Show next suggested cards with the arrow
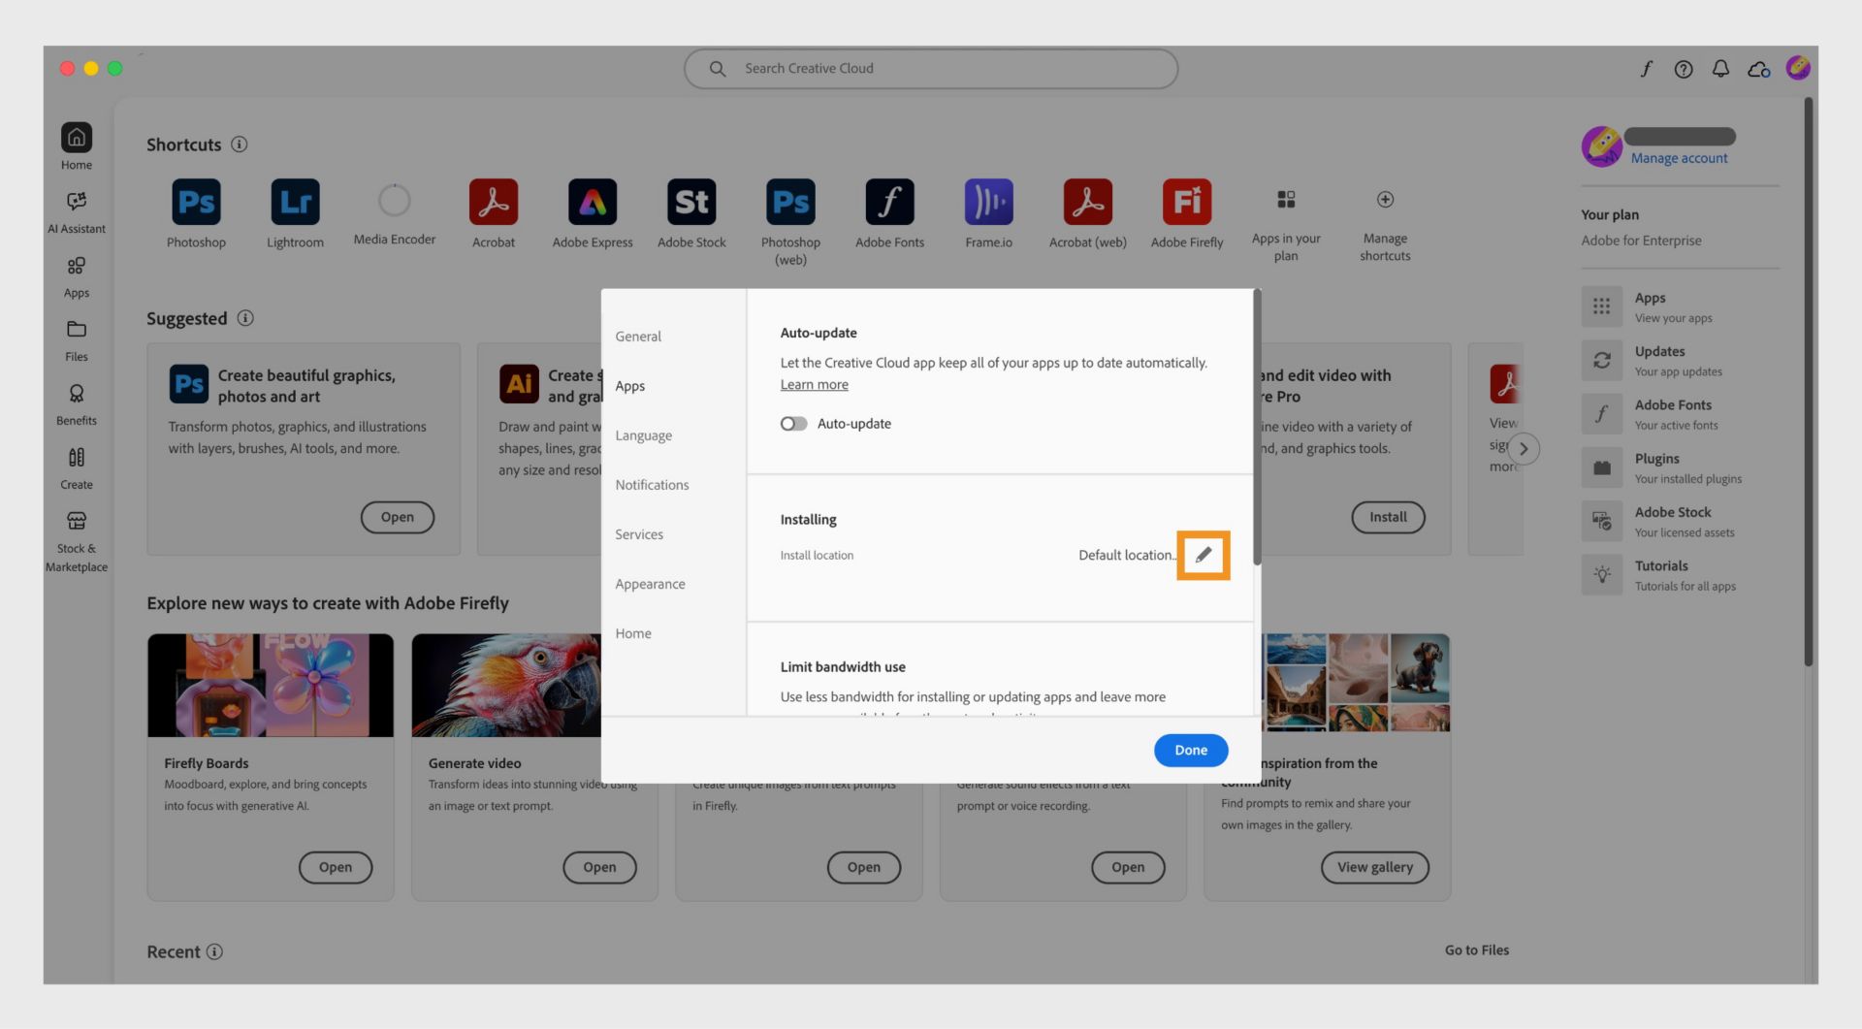Image resolution: width=1862 pixels, height=1029 pixels. pyautogui.click(x=1524, y=448)
